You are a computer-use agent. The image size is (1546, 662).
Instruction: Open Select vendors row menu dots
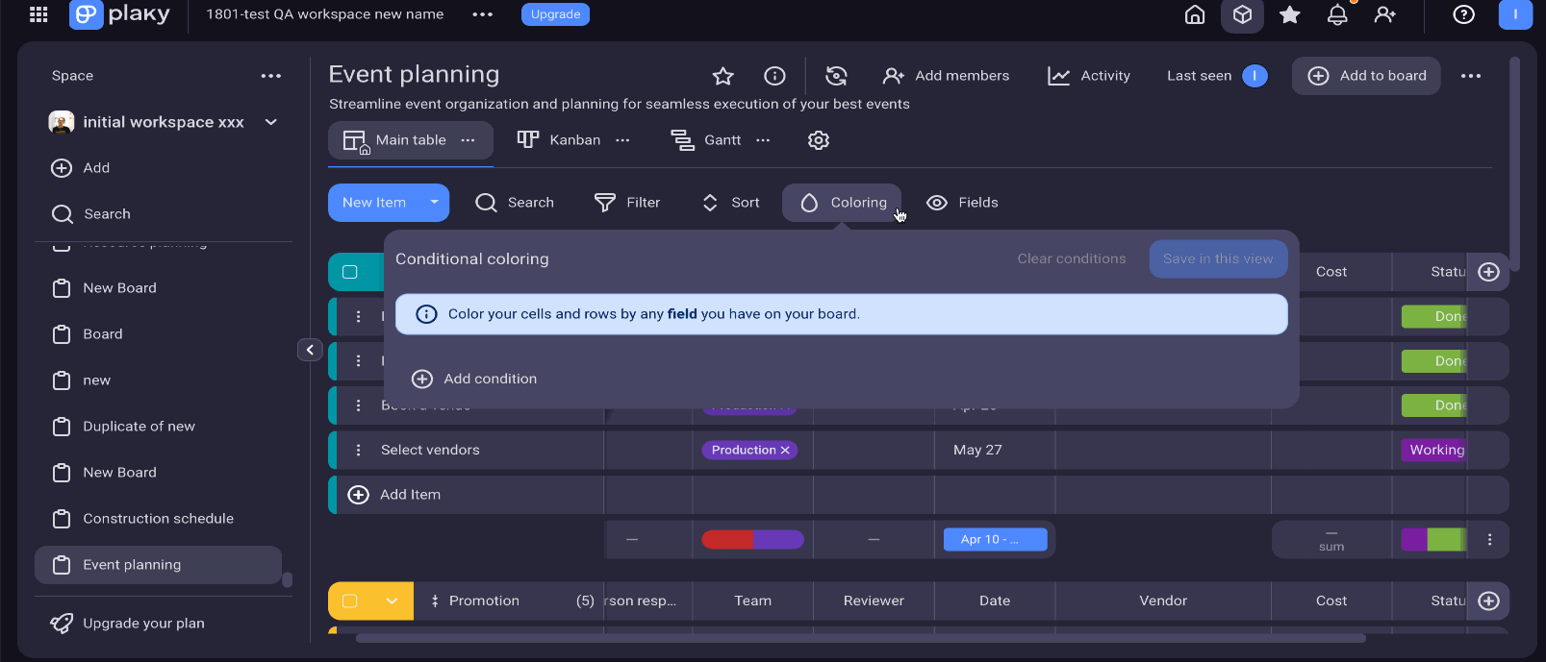tap(359, 450)
